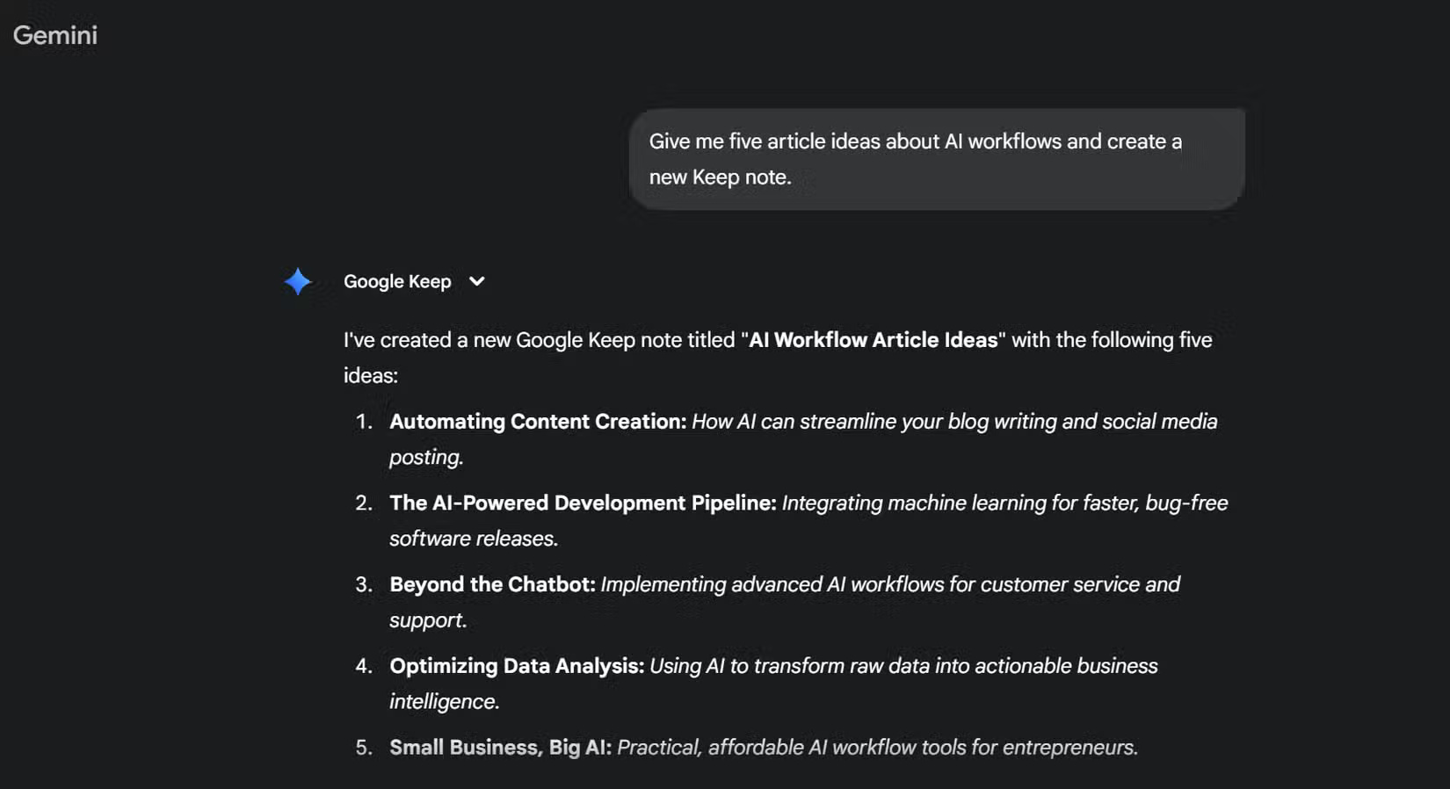Click the italic blog writing description text
Viewport: 1450px width, 789px height.
[x=953, y=422]
